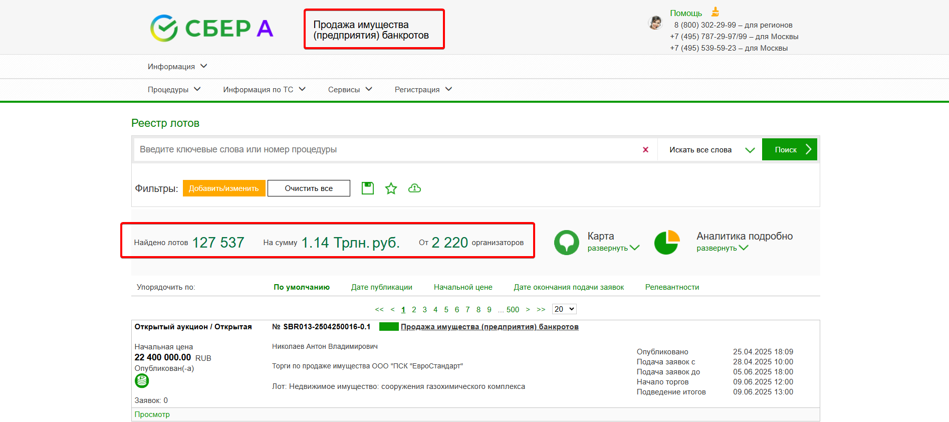The width and height of the screenshot is (949, 422).
Task: Click the publication date 25.04.2025 18:09
Action: pos(763,352)
